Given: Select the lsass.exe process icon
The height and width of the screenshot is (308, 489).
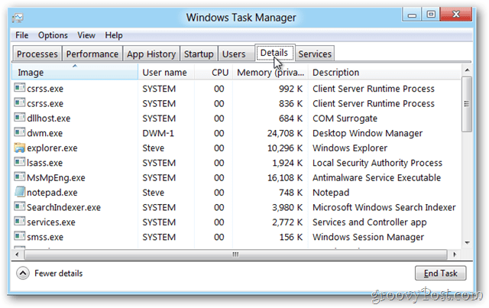Looking at the screenshot, I should 19,162.
